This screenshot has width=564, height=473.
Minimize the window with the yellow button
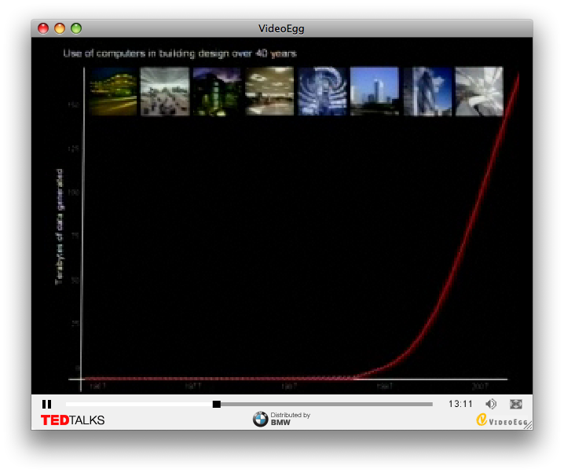coord(60,29)
